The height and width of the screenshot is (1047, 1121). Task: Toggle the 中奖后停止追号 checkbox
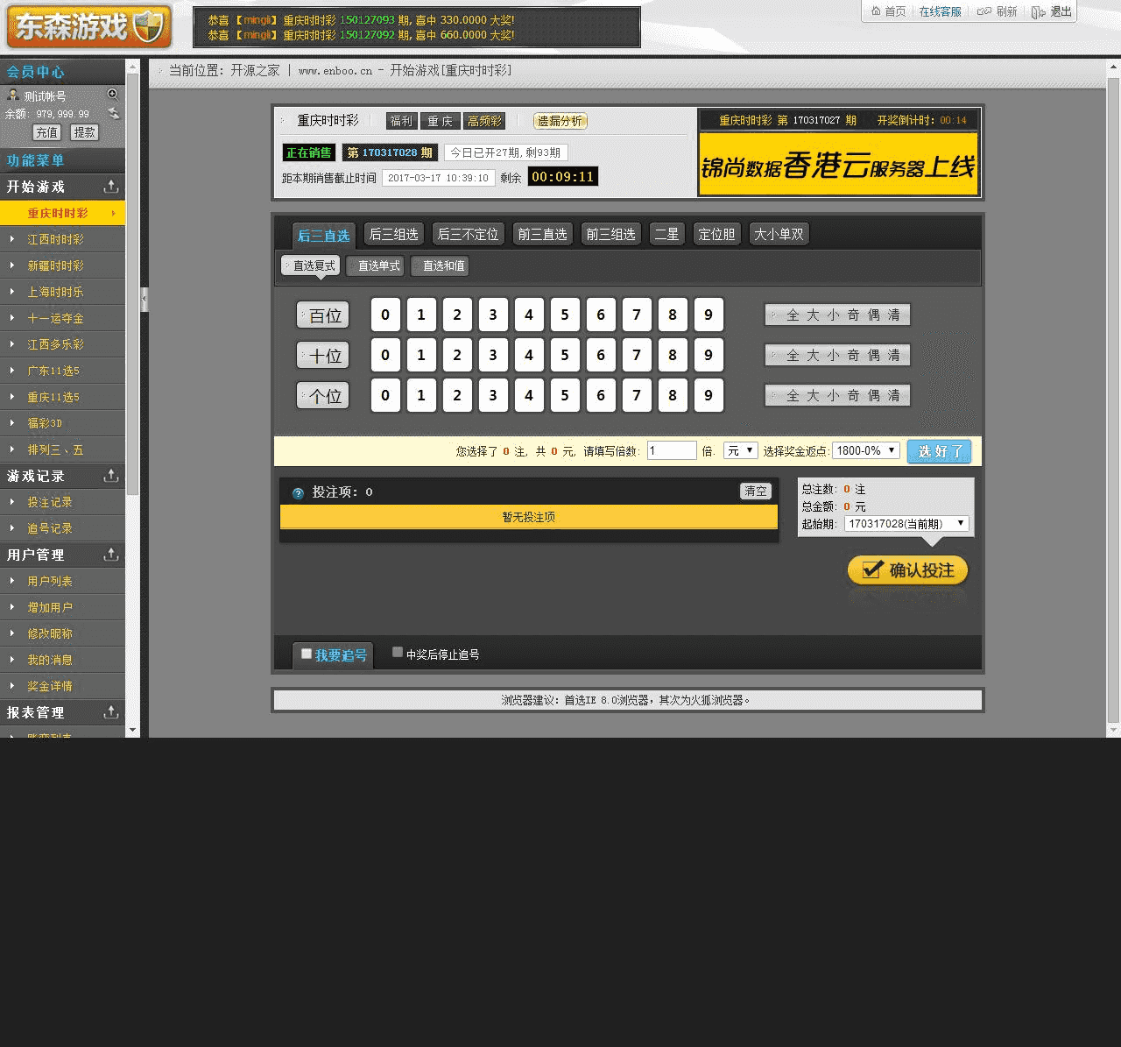tap(398, 652)
